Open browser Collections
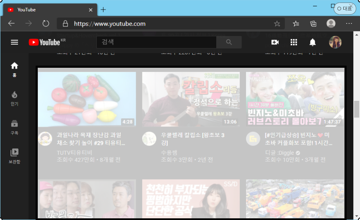This screenshot has height=220, width=360. pos(313,23)
